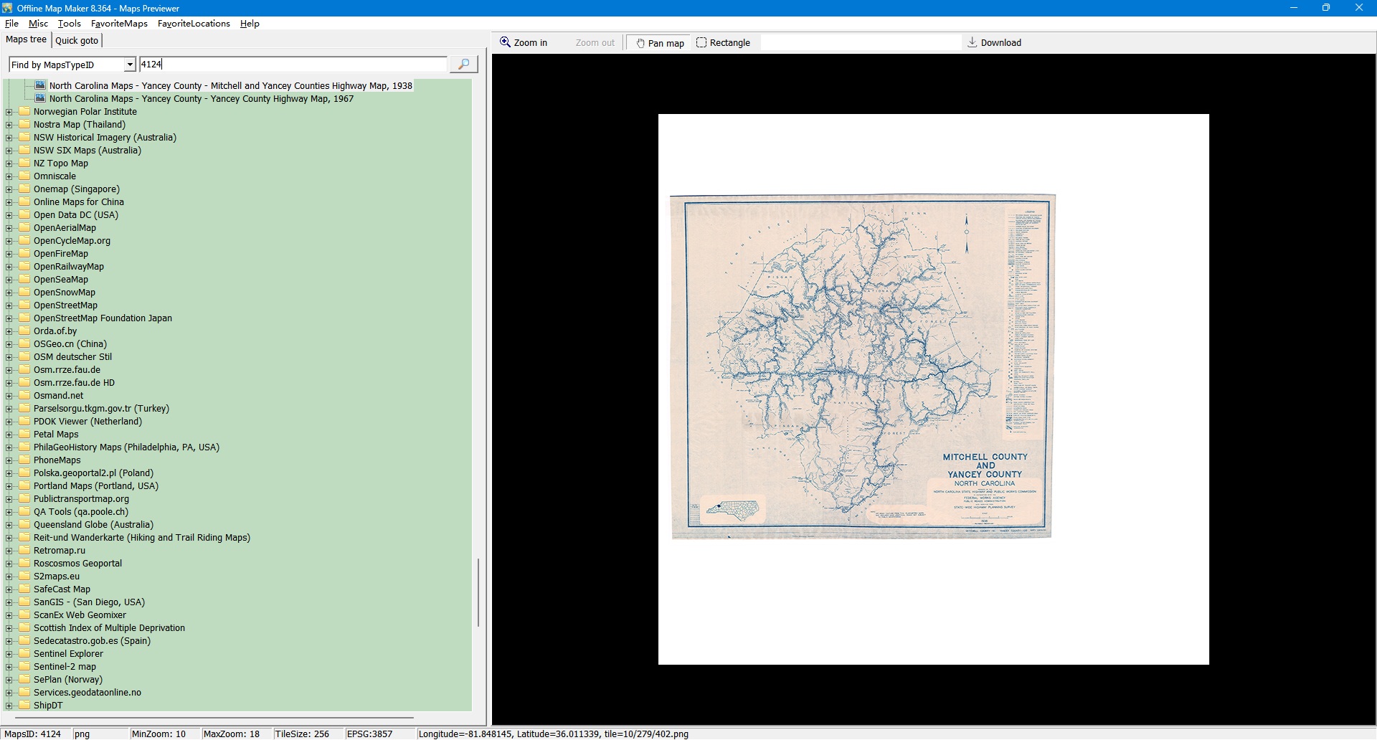
Task: Select the Rectangle selection tool
Action: [x=723, y=43]
